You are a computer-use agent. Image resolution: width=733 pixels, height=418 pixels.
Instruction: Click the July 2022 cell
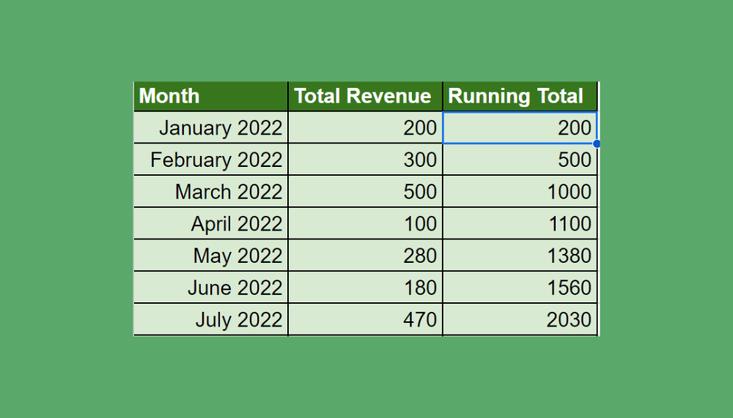tap(210, 320)
